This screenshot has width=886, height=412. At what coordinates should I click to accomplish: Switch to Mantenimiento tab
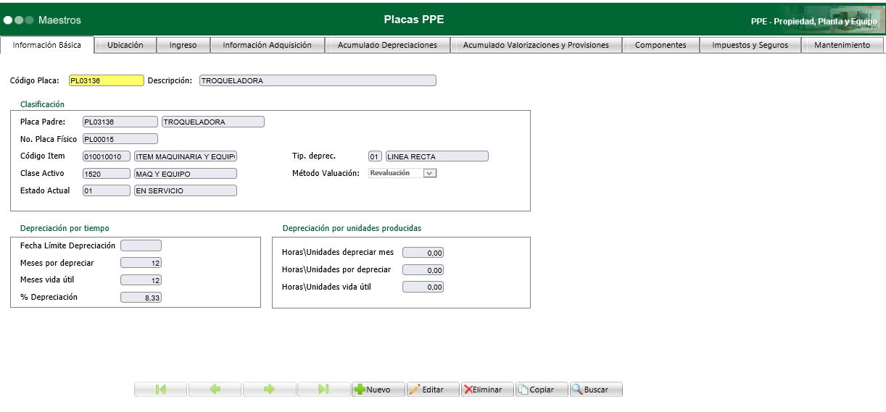[x=842, y=45]
